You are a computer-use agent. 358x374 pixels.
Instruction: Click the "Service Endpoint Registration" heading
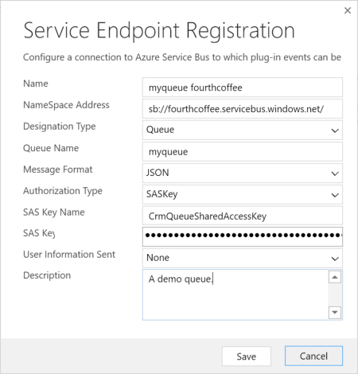coord(159,31)
